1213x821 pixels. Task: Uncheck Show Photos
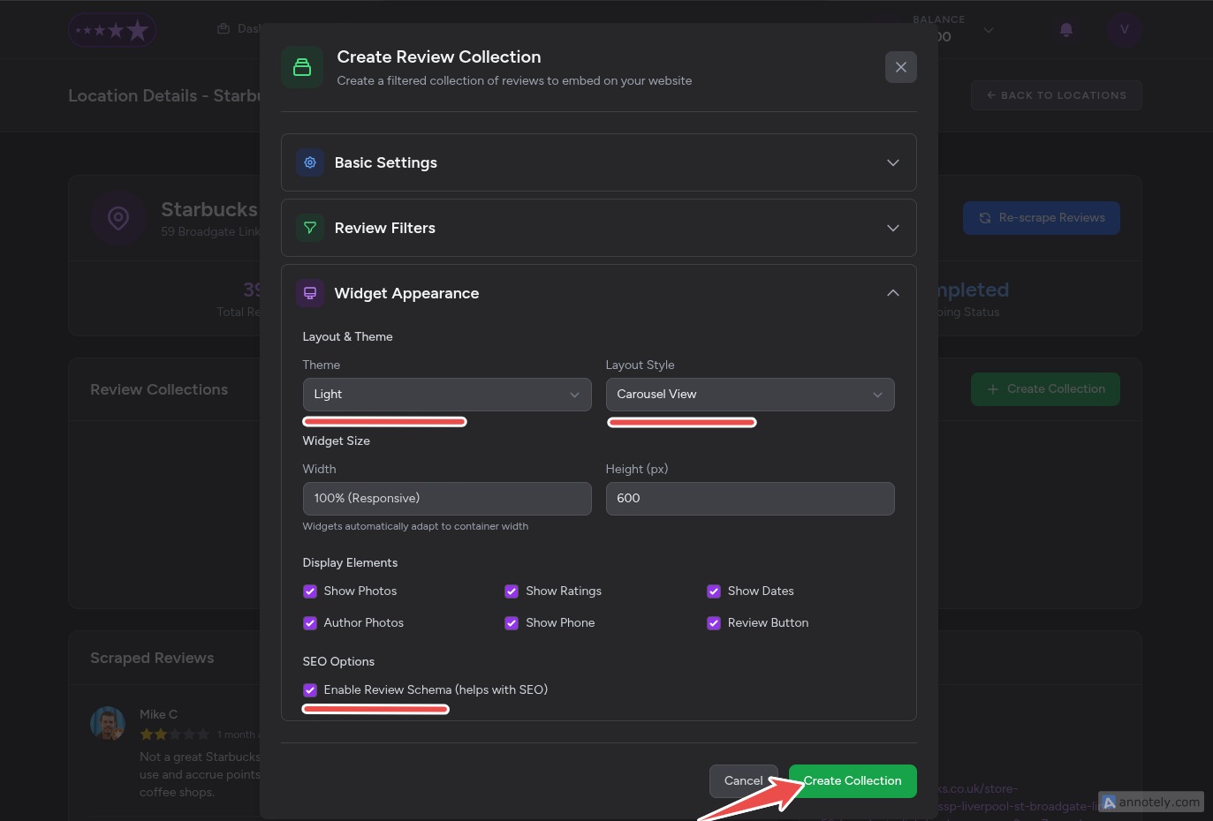(x=310, y=591)
